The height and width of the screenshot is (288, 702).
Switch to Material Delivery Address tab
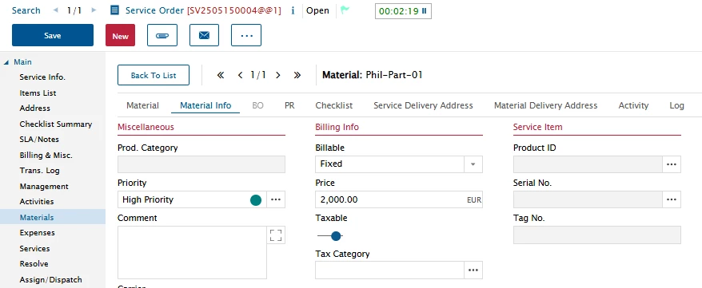pyautogui.click(x=546, y=105)
